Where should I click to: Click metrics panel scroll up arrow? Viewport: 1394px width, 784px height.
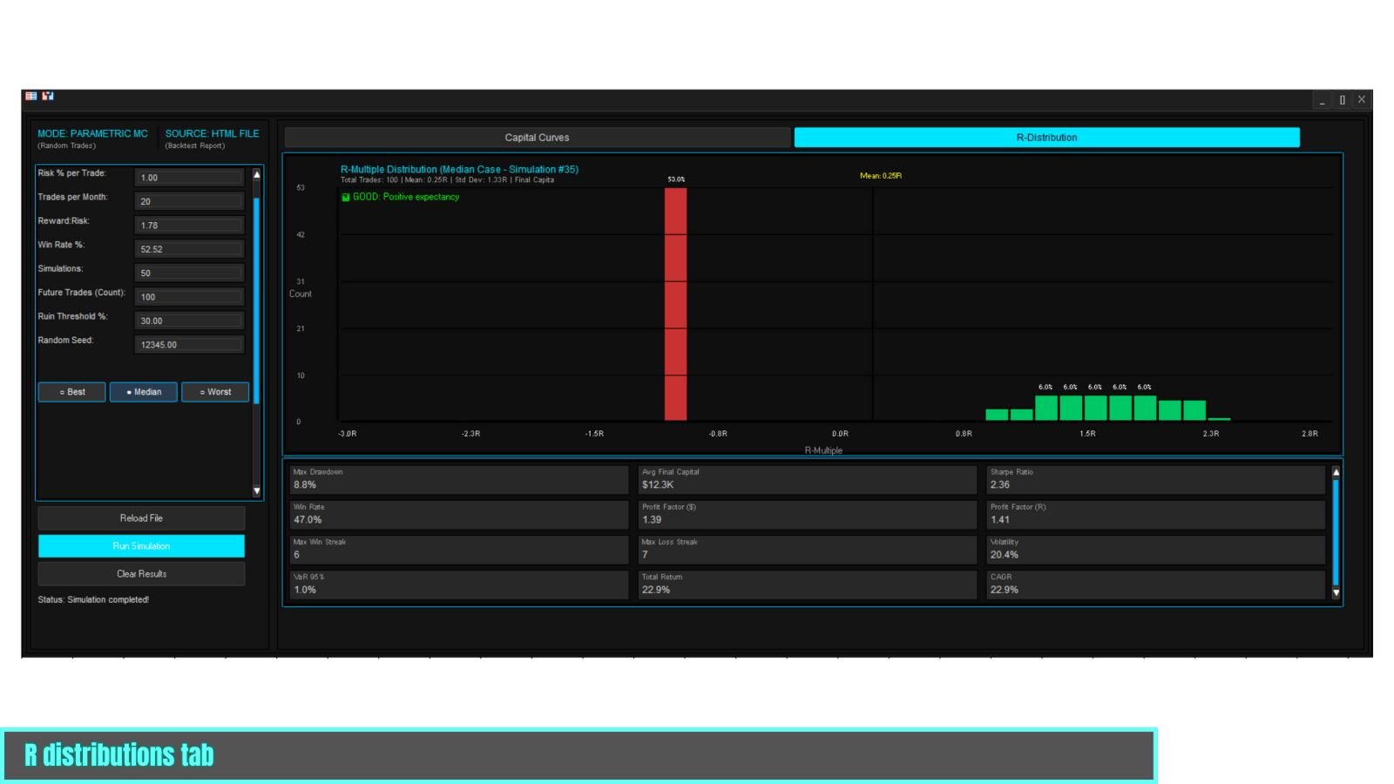[1336, 472]
